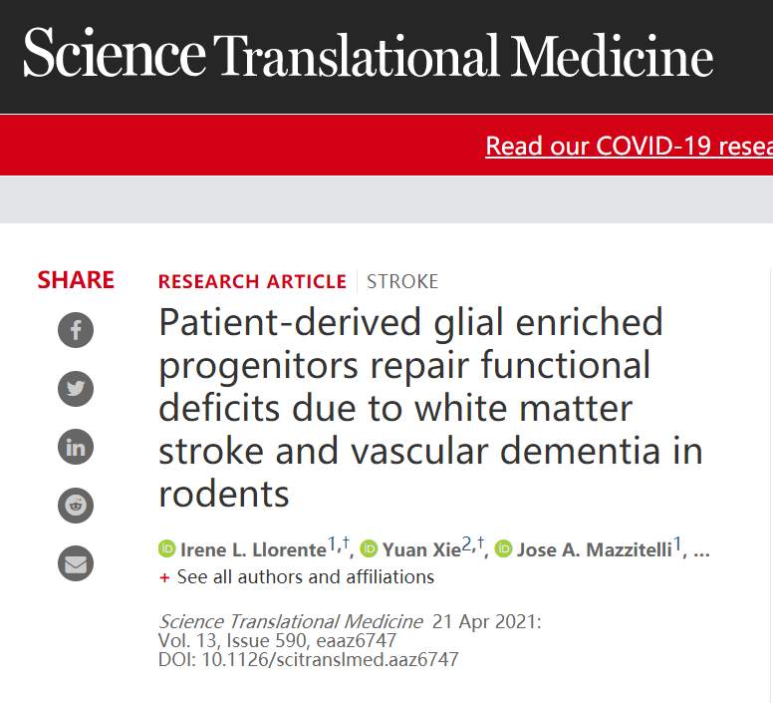Click author name Irene L. Llorente
The width and height of the screenshot is (773, 703).
point(253,549)
